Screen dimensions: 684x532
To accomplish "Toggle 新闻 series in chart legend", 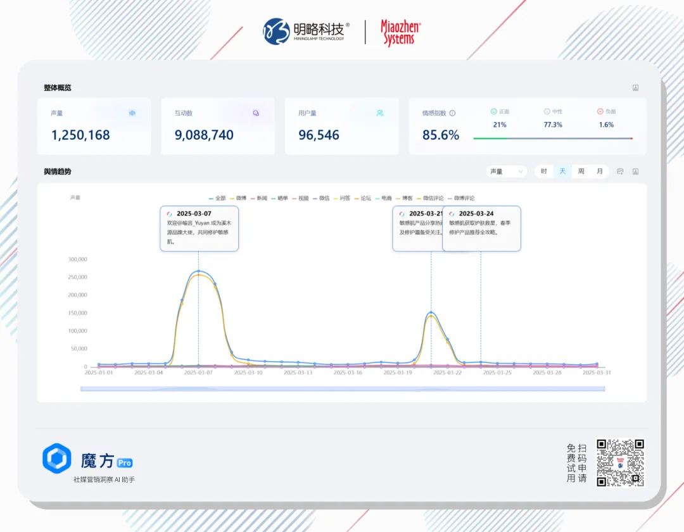I will pos(258,198).
